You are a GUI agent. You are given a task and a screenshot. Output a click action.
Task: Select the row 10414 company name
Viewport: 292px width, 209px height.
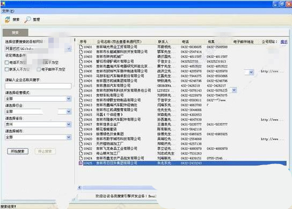coord(116,110)
